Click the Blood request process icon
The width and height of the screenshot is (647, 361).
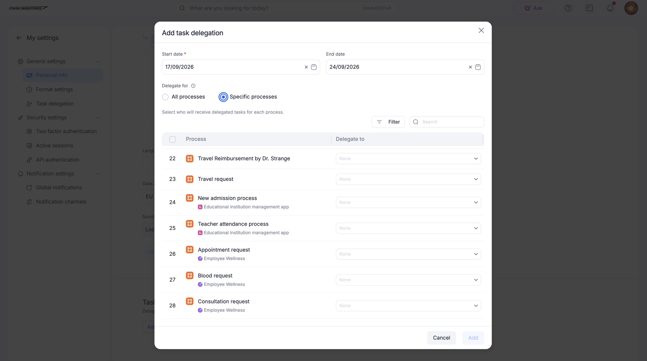pos(190,275)
